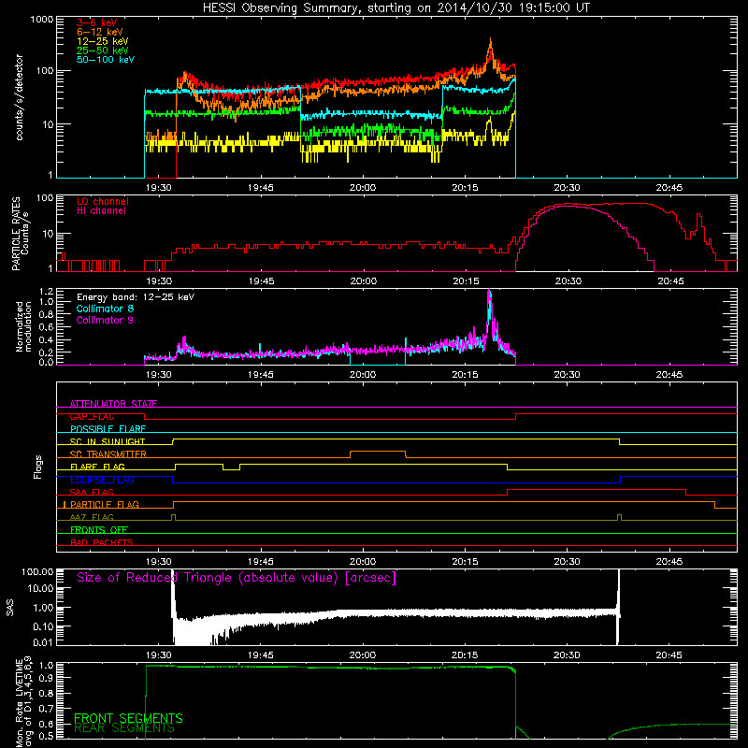Click the 'Energy band: 12-25 keV' label
This screenshot has width=748, height=748.
[x=136, y=297]
